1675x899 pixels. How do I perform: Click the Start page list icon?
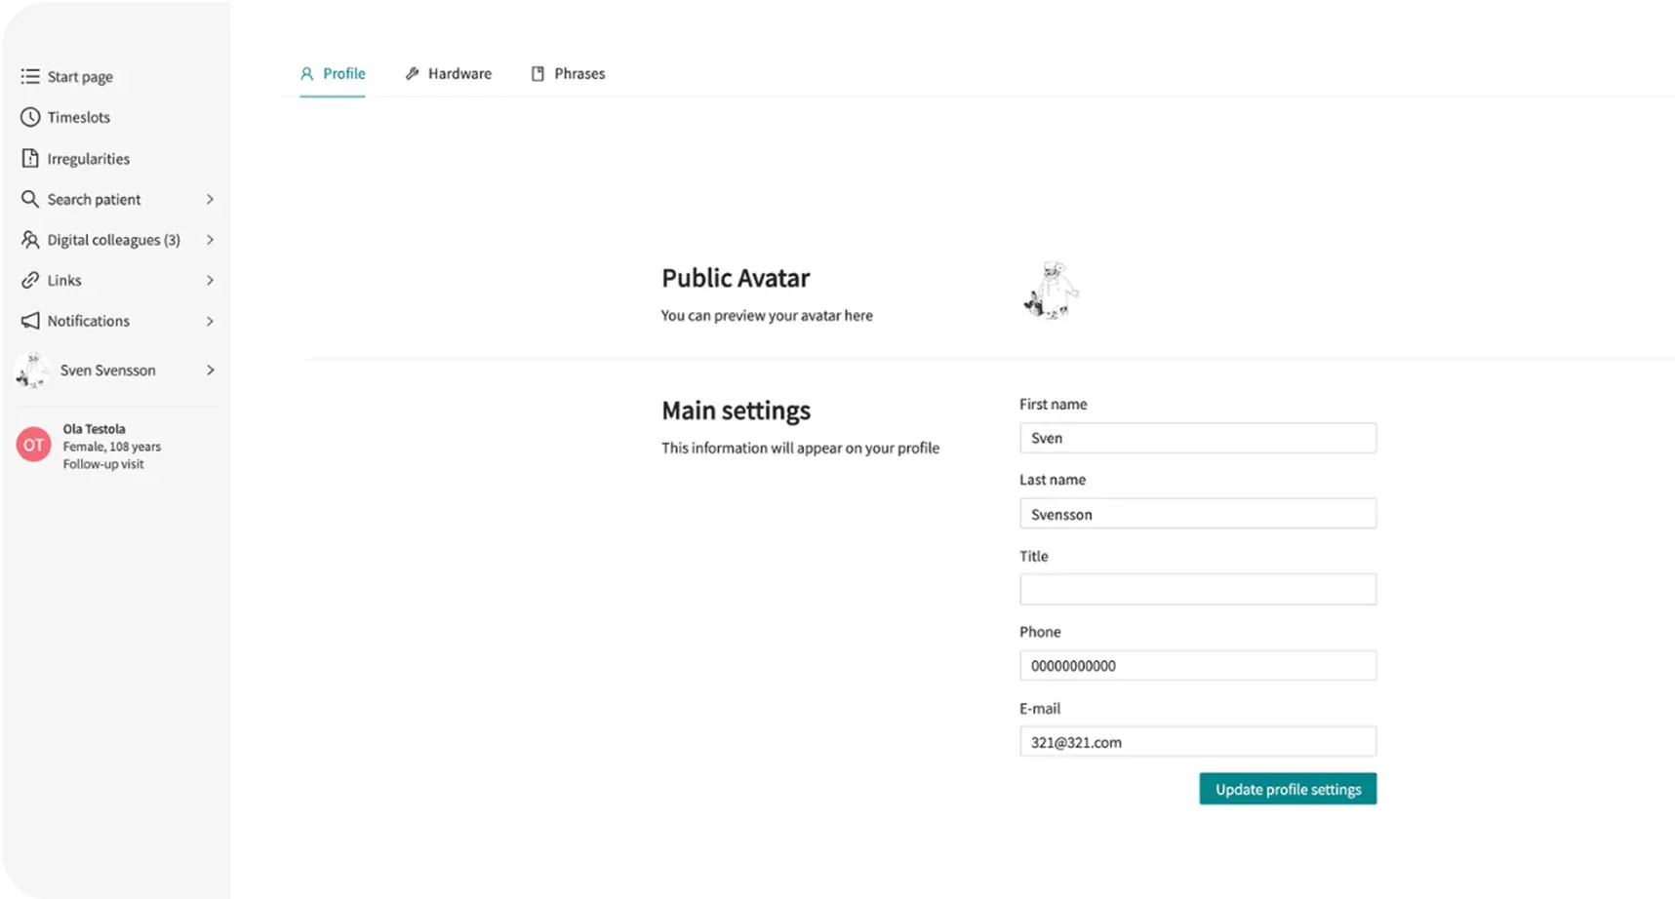30,76
